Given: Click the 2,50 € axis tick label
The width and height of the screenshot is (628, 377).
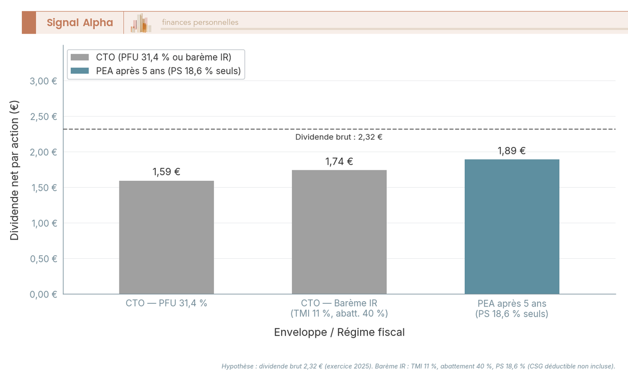Looking at the screenshot, I should click(44, 117).
